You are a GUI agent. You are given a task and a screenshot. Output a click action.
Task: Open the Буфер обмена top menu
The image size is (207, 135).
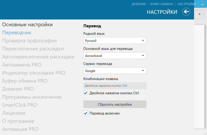(x=161, y=4)
